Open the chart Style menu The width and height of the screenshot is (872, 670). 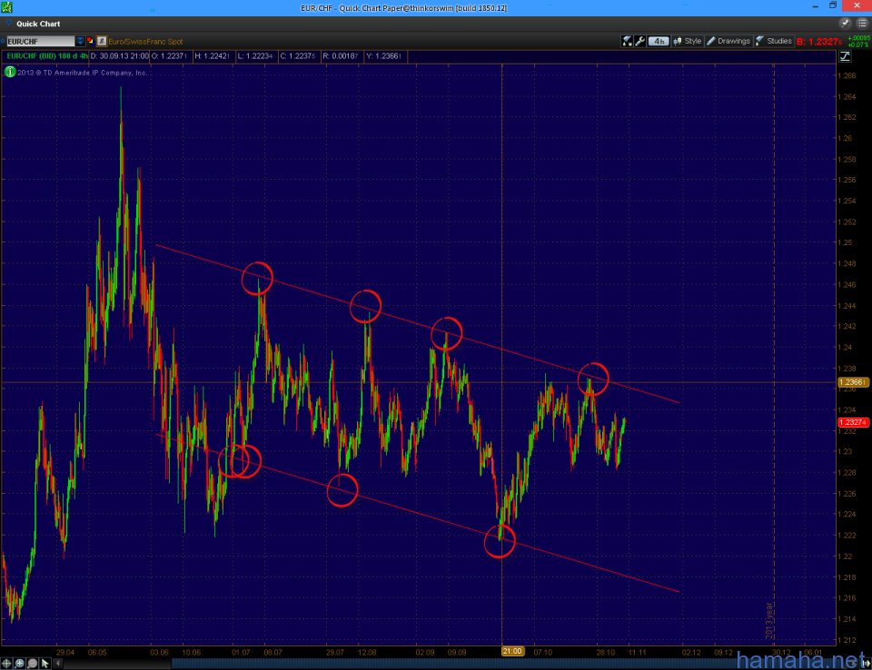[688, 41]
